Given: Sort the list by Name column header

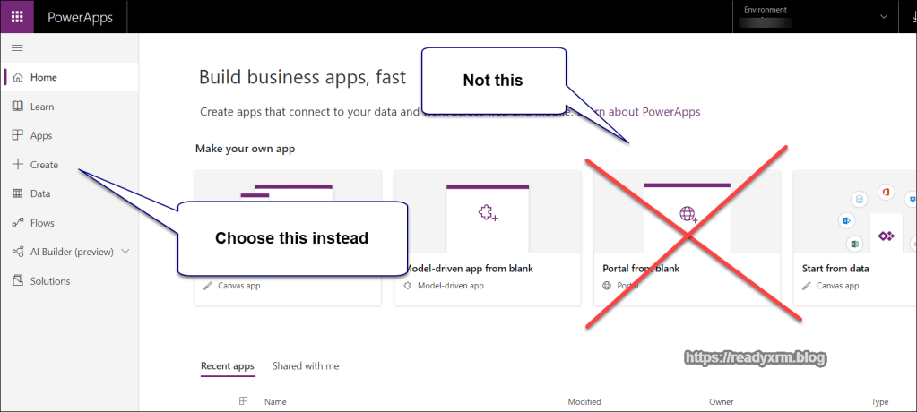Looking at the screenshot, I should [x=275, y=402].
